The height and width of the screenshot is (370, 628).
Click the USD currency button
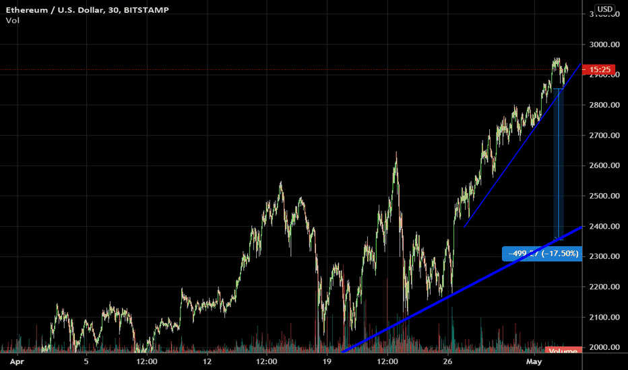604,9
